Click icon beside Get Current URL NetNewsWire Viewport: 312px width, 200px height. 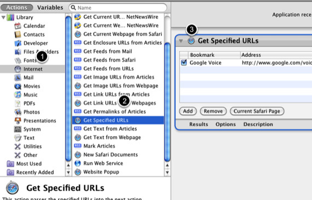(x=78, y=17)
